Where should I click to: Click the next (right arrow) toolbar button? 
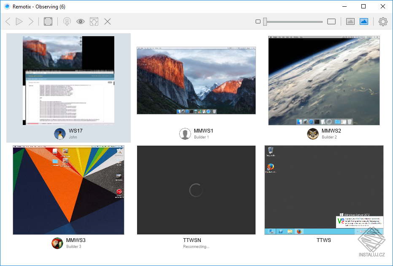(x=31, y=21)
